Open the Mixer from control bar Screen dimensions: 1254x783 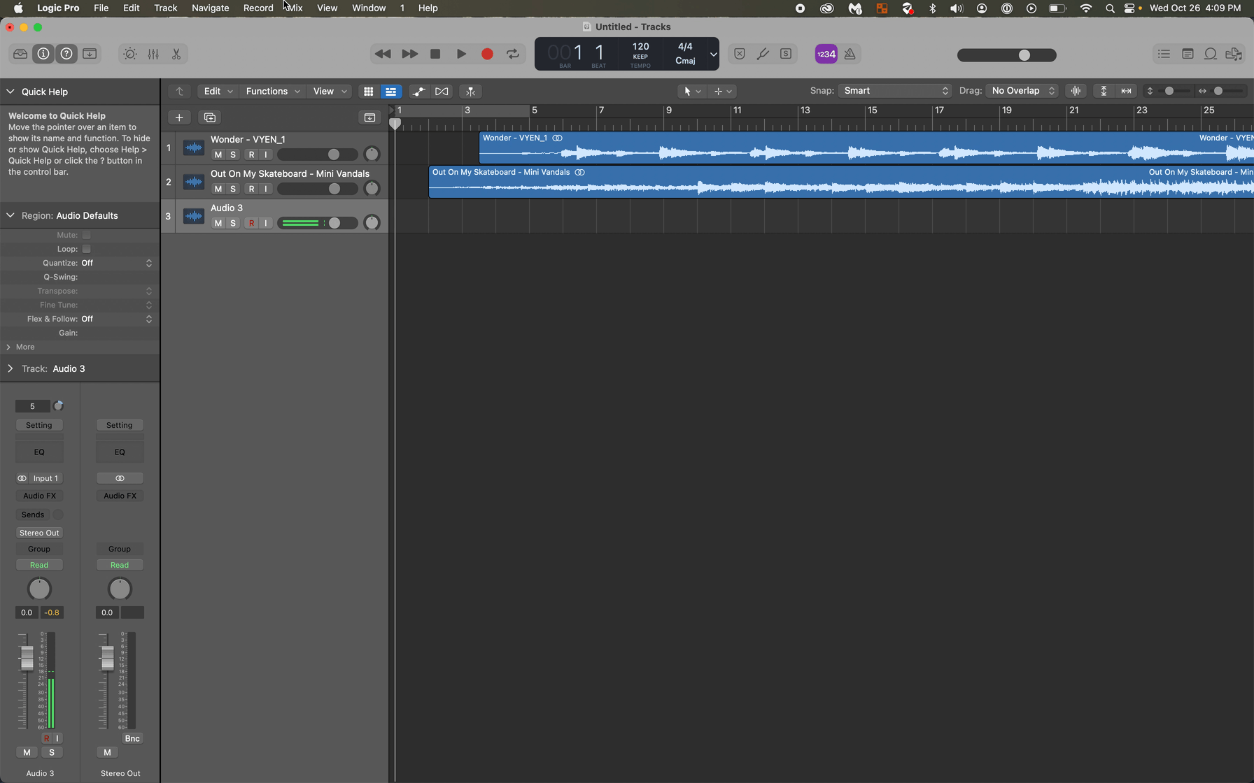[153, 54]
